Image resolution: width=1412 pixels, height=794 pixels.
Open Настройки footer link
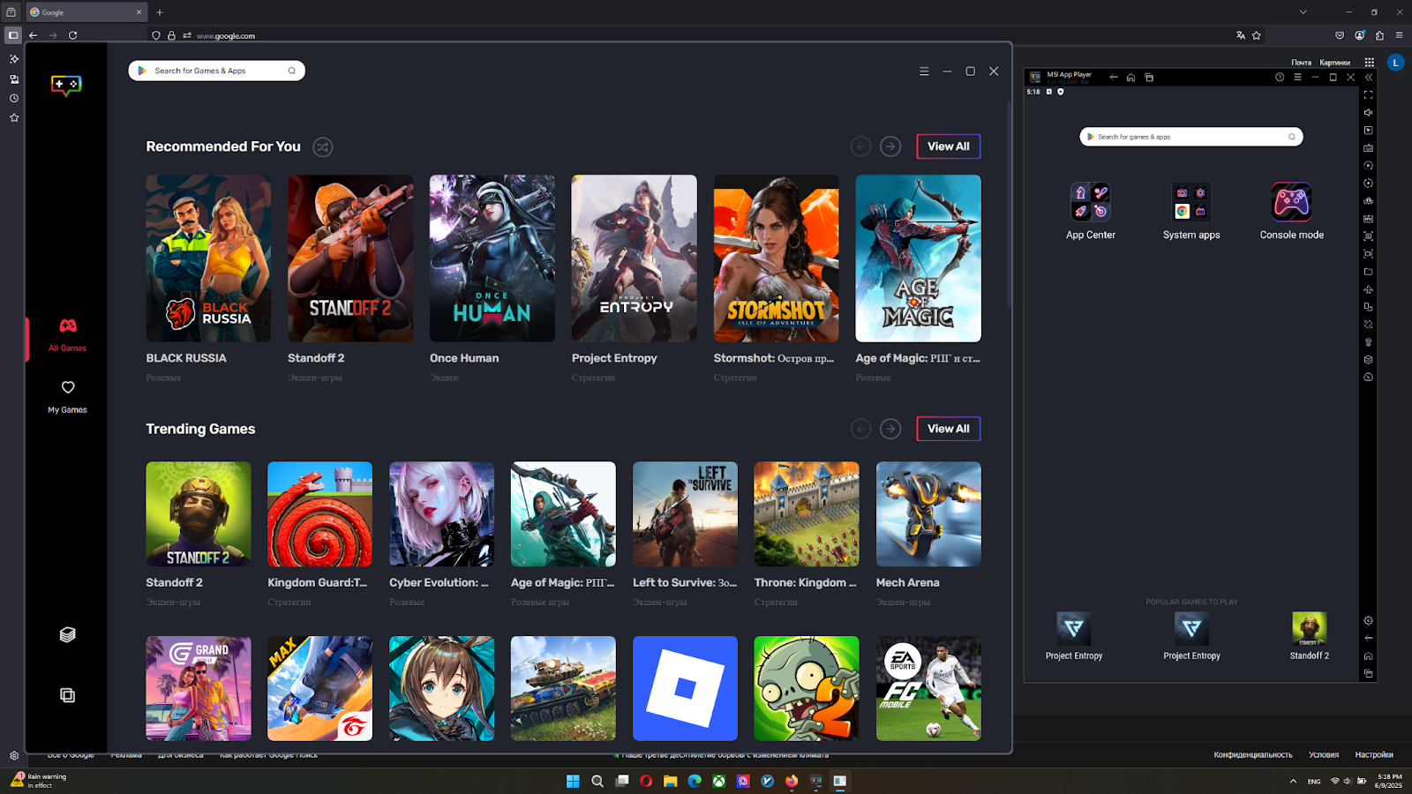(x=1374, y=755)
